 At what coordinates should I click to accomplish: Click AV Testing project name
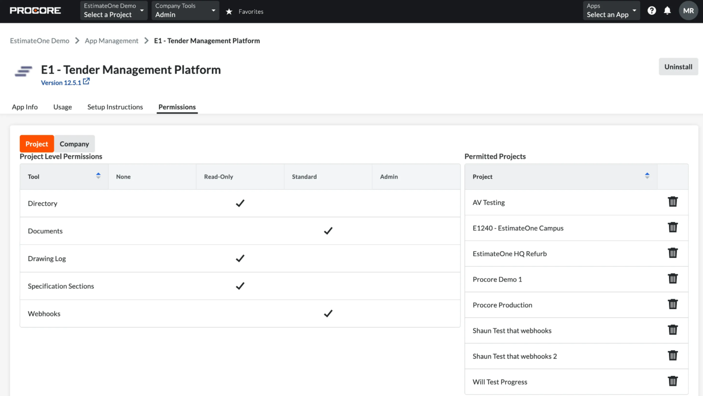(x=488, y=202)
